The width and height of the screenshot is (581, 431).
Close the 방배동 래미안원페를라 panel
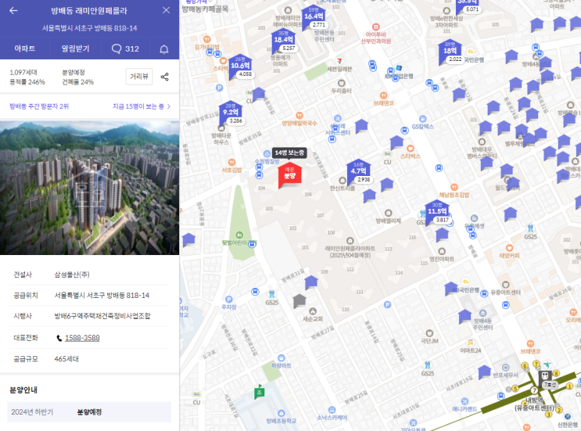(166, 10)
